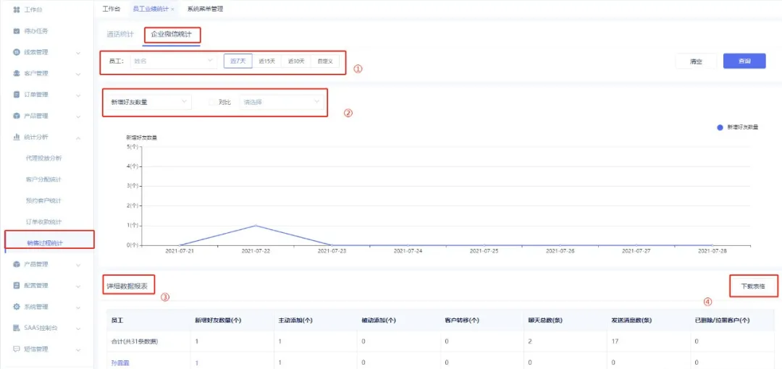Click the 统计分析 bar chart icon
Screen dimensions: 782x369
click(17, 137)
